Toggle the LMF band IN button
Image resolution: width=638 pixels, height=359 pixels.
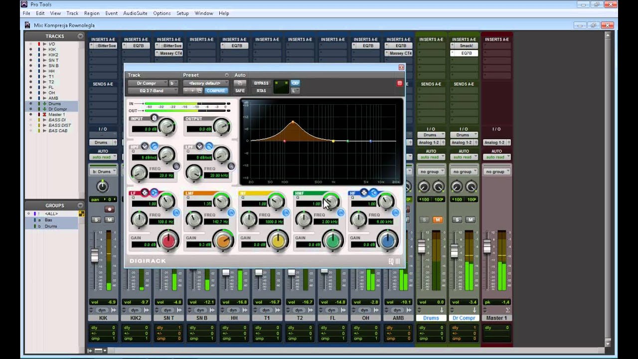(x=231, y=212)
